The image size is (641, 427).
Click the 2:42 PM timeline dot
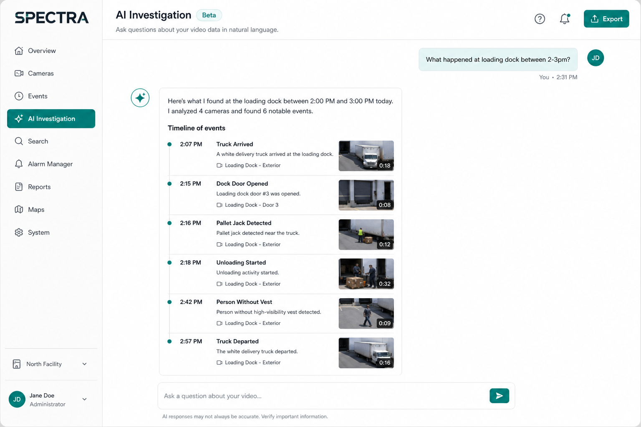(x=169, y=302)
